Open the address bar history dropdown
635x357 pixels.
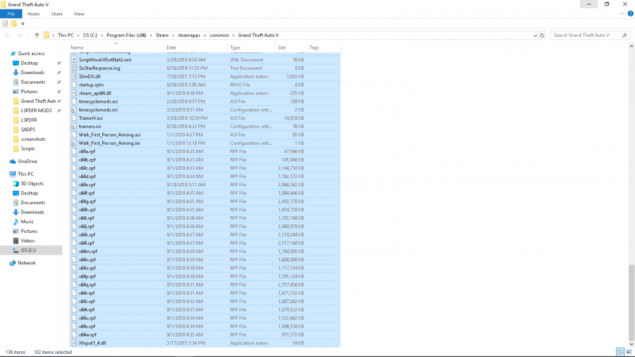click(535, 35)
